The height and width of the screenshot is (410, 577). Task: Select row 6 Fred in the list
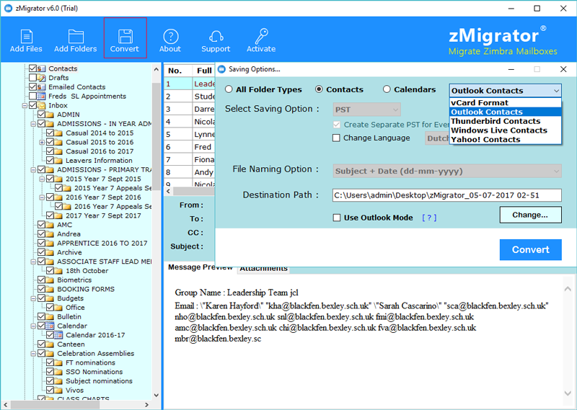pos(190,147)
